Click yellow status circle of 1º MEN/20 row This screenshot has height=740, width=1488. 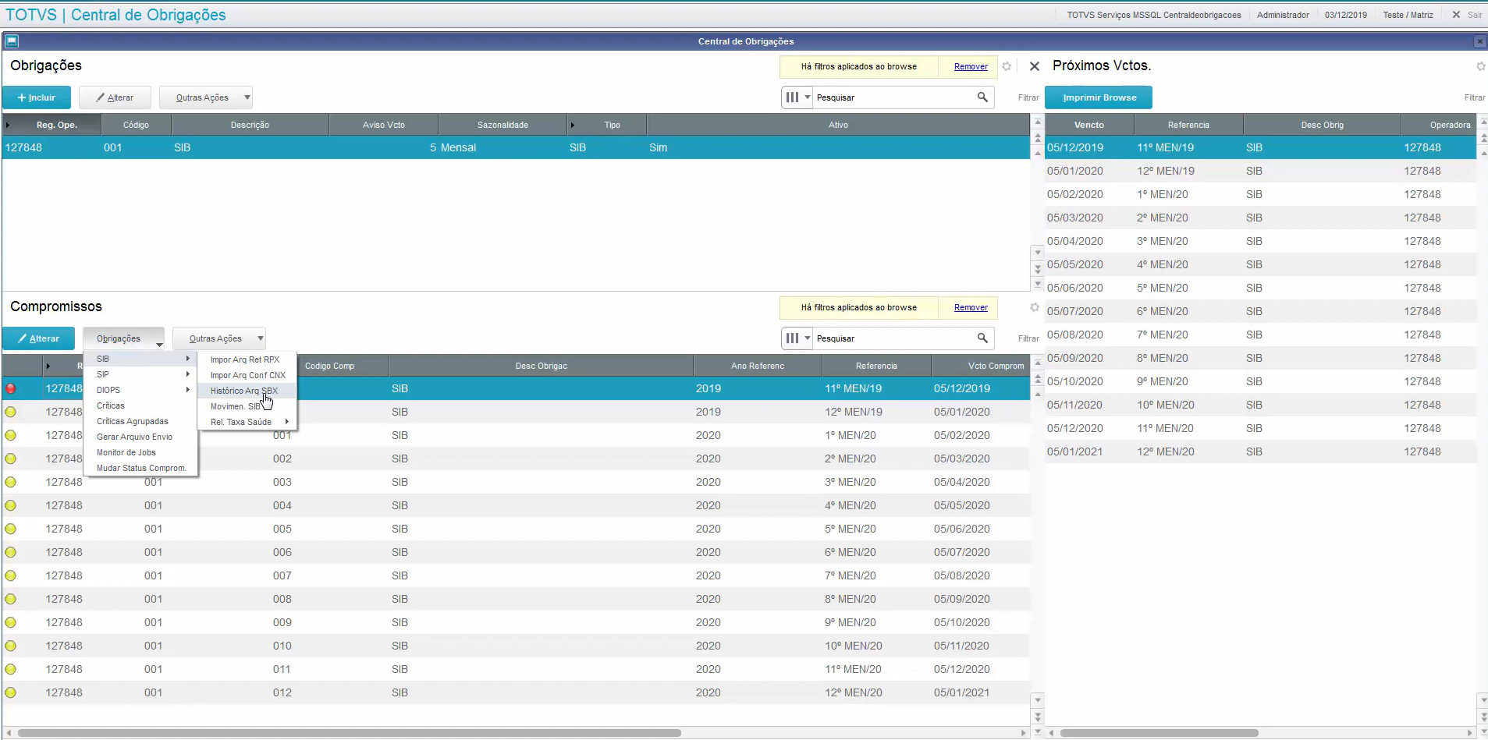tap(10, 435)
